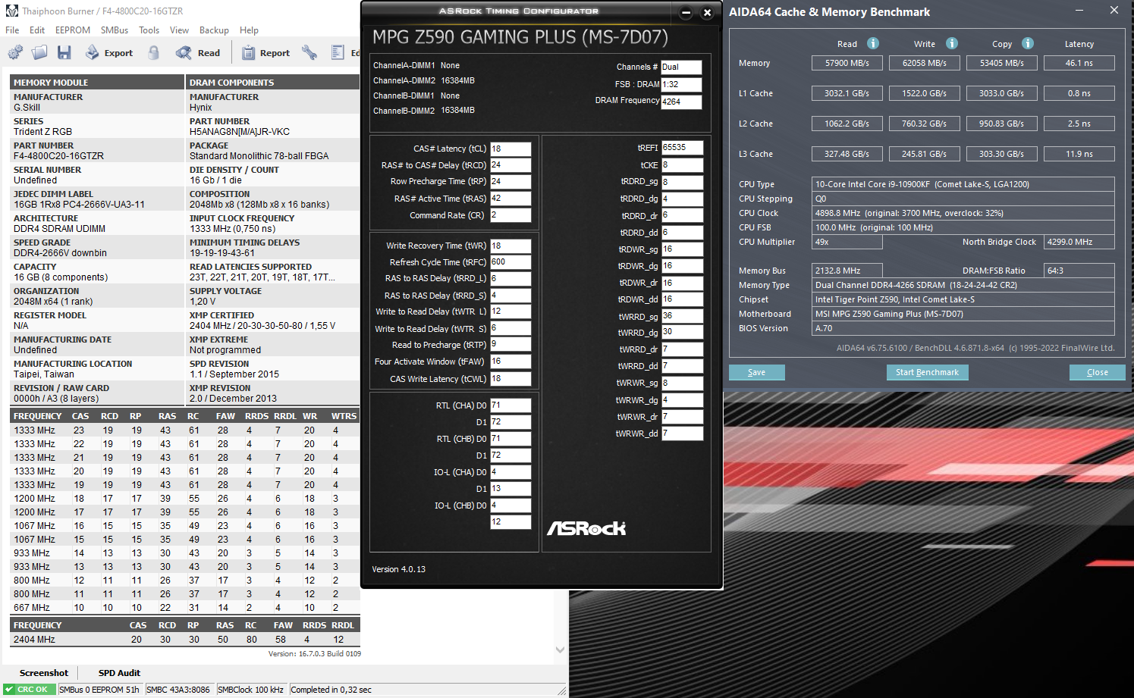1134x698 pixels.
Task: Click the Memory Copy result 53405 MB/s
Action: click(x=1002, y=63)
